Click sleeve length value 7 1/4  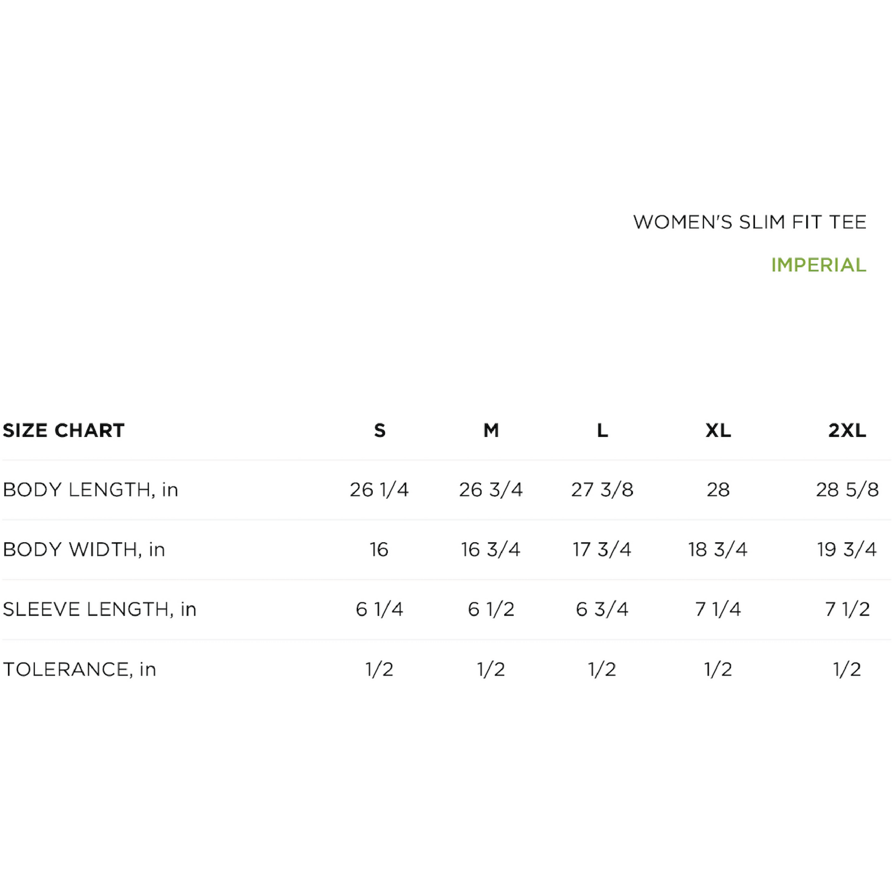(x=718, y=610)
